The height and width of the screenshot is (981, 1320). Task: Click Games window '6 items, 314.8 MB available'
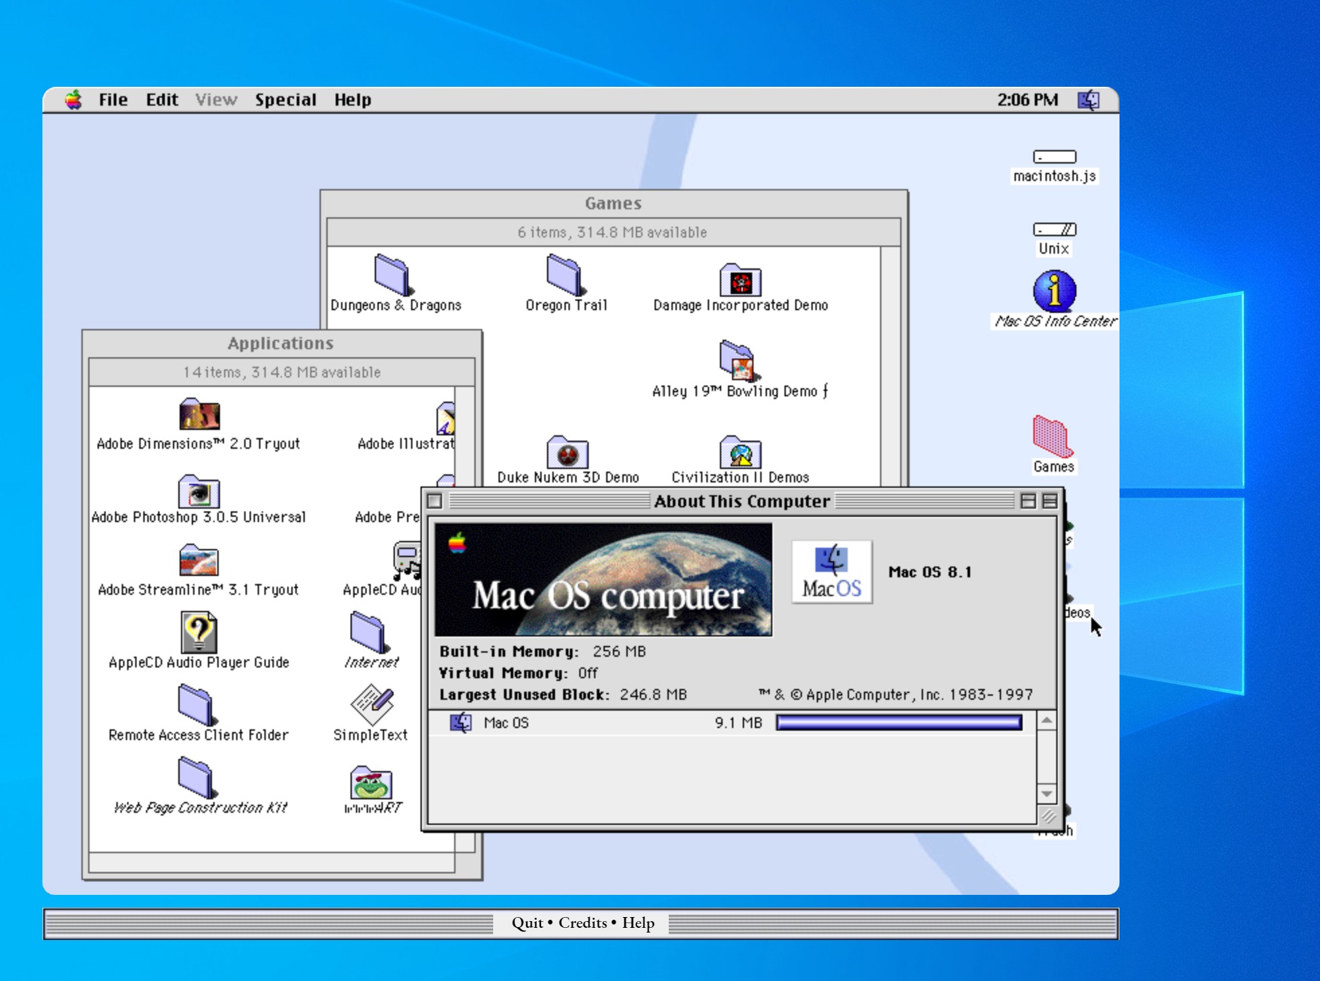click(x=612, y=232)
